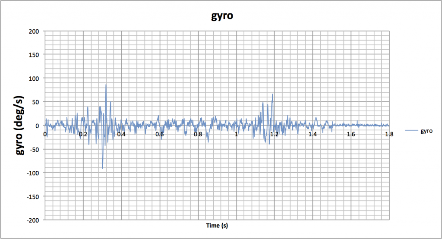
Task: Click the 1.8 time axis label
Action: pyautogui.click(x=389, y=135)
